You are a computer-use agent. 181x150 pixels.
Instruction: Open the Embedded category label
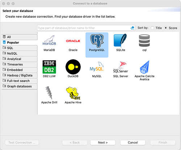pyautogui.click(x=15, y=70)
